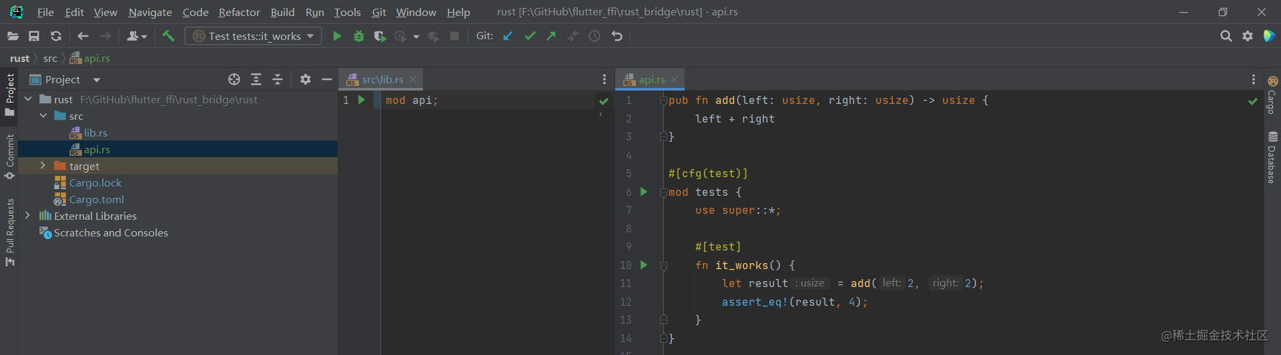Select api.rs in the project tree

click(x=97, y=149)
